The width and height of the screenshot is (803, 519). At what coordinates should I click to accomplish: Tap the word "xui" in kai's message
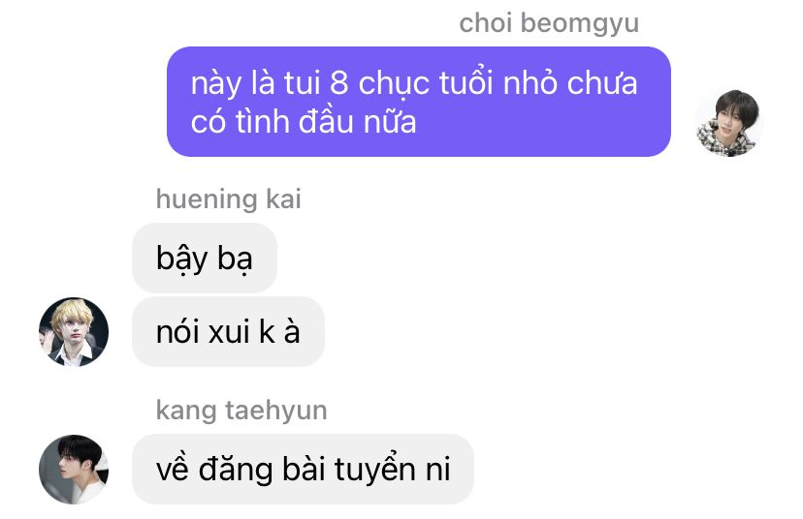click(x=230, y=332)
